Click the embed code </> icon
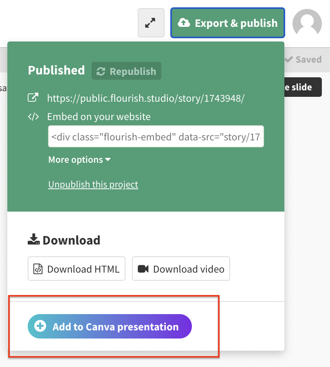 click(x=34, y=116)
